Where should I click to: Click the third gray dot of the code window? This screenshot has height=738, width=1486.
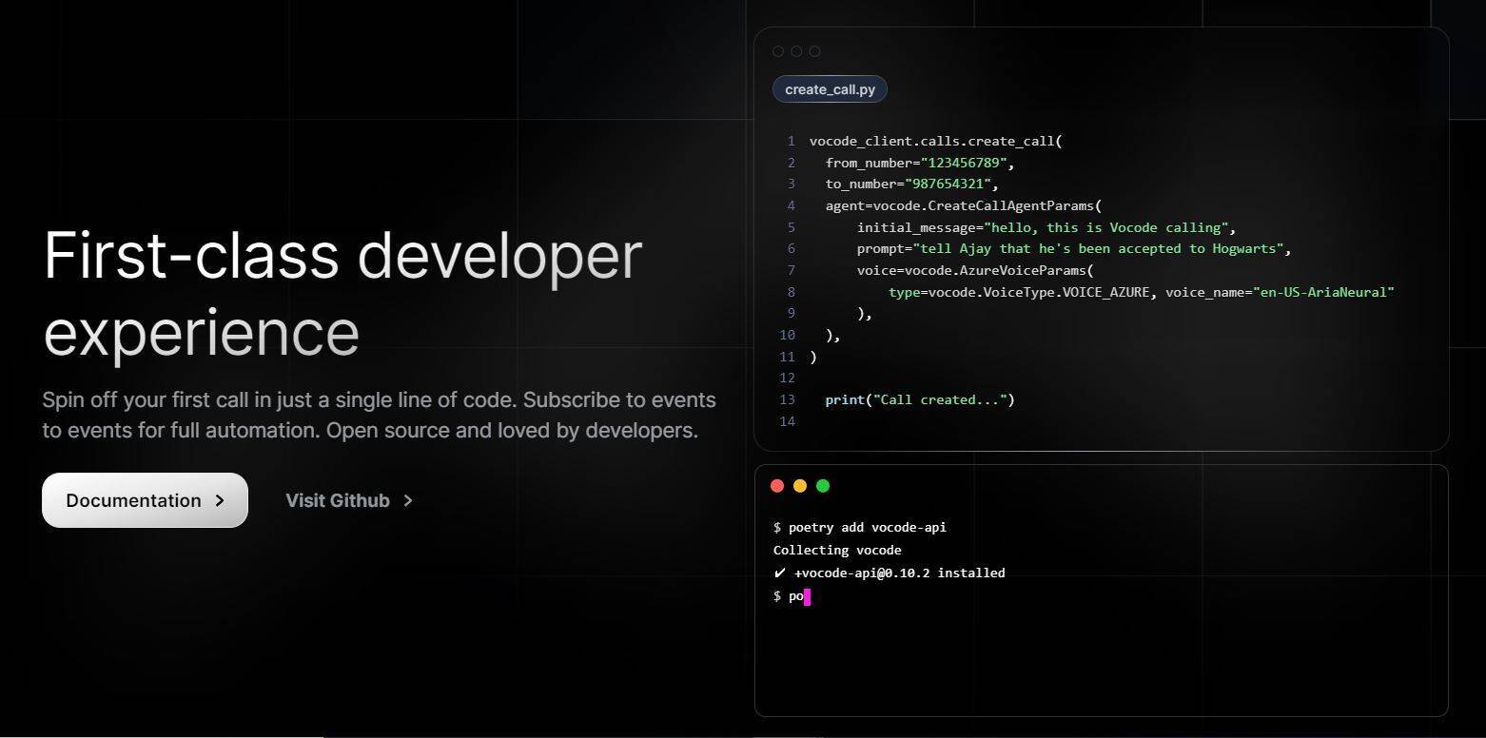click(814, 51)
